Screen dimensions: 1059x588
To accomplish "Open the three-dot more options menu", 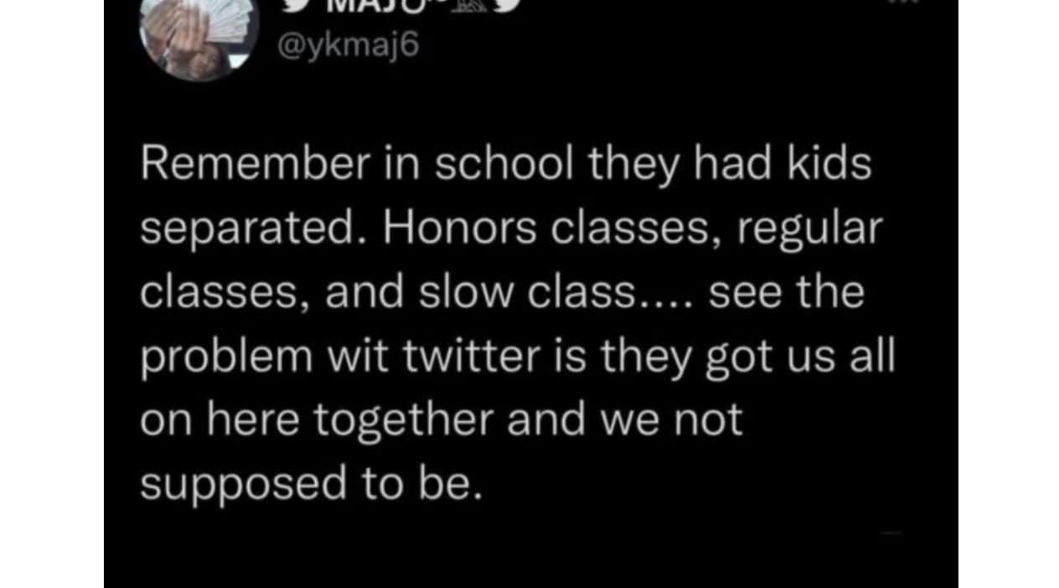I will tap(903, 4).
